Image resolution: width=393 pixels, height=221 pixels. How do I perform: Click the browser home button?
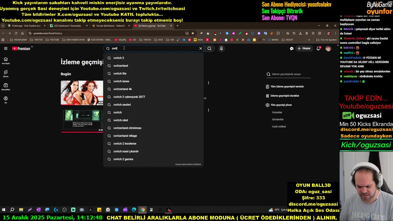[x=22, y=33]
